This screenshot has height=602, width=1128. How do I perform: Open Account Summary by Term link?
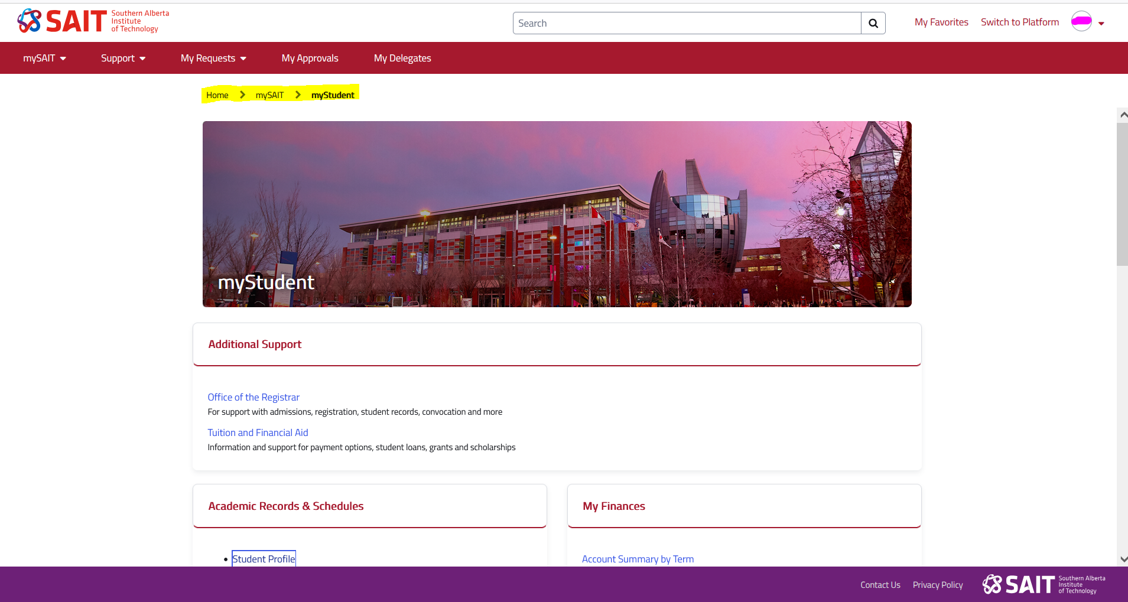[x=638, y=559]
